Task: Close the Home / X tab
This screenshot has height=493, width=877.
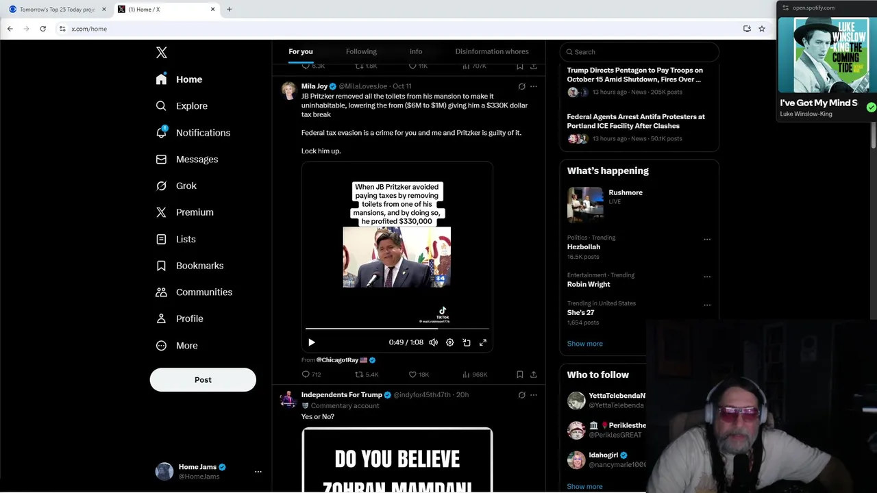Action: point(212,10)
